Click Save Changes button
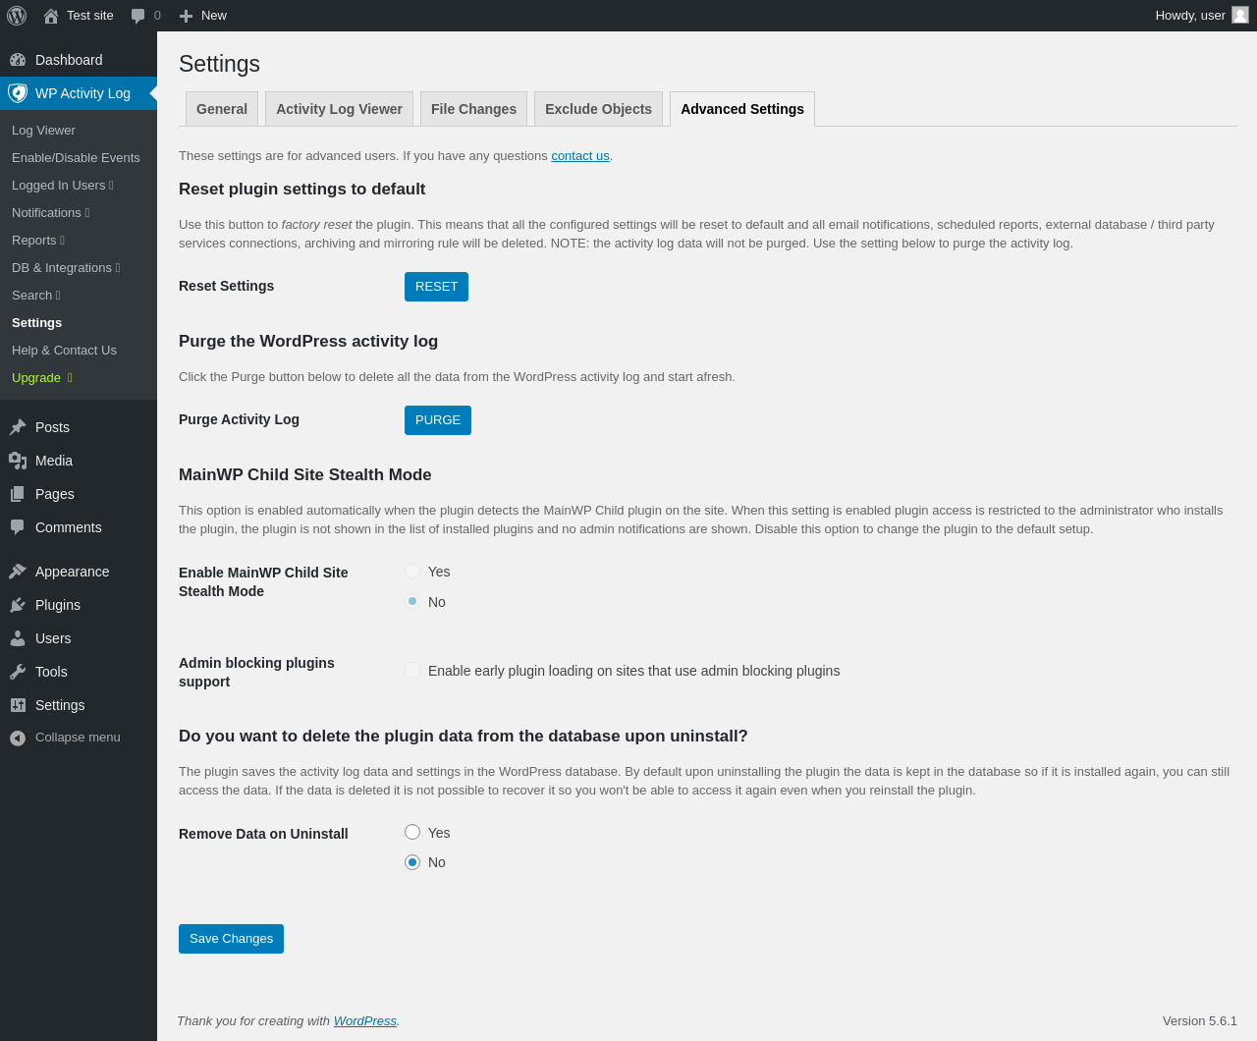 point(231,939)
